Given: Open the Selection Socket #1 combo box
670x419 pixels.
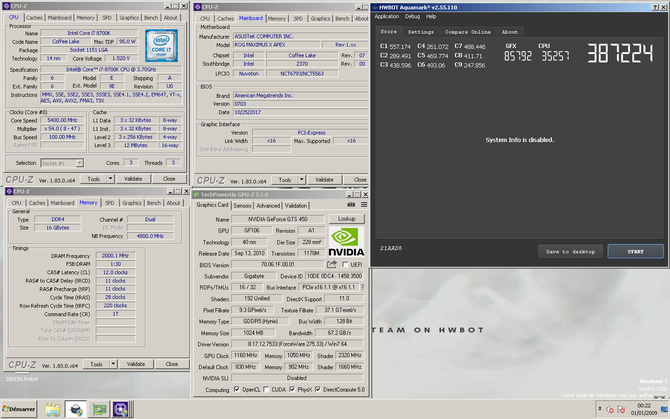Looking at the screenshot, I should coord(62,163).
